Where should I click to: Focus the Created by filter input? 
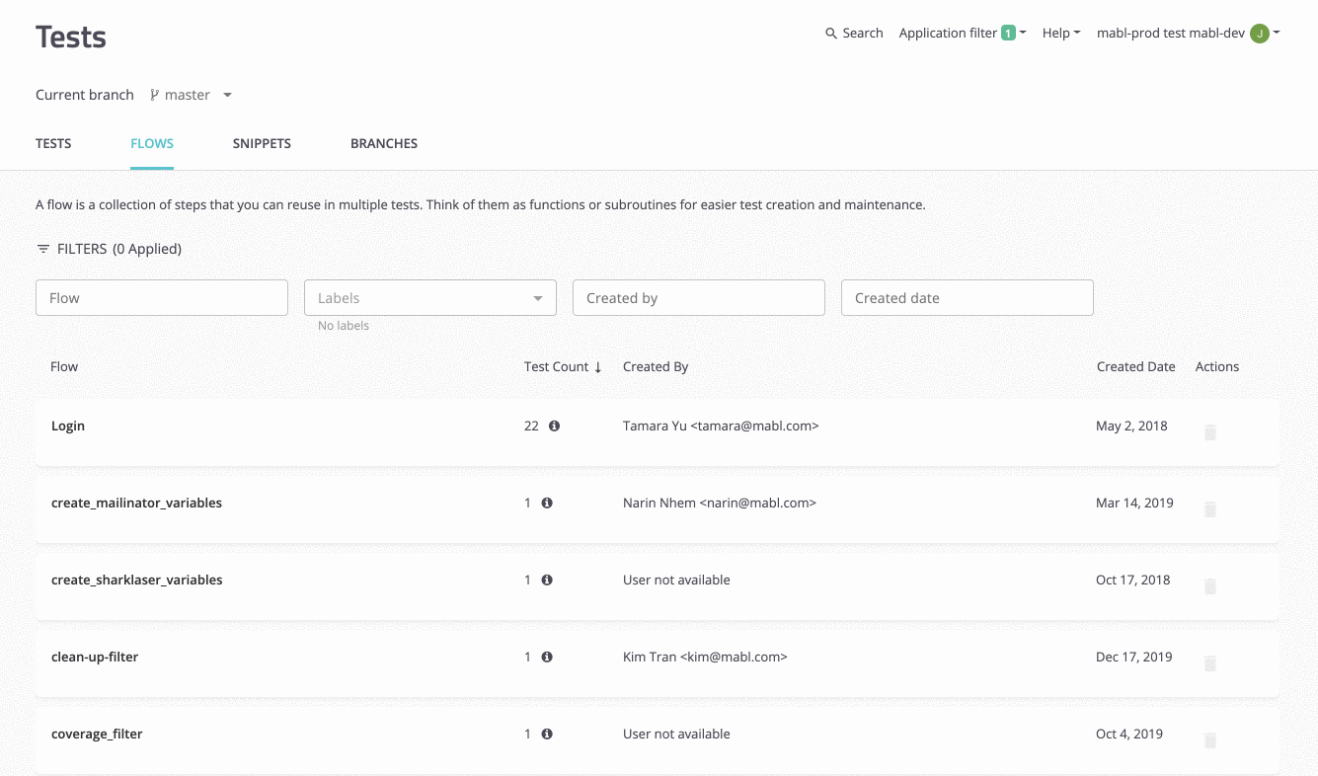(x=699, y=298)
